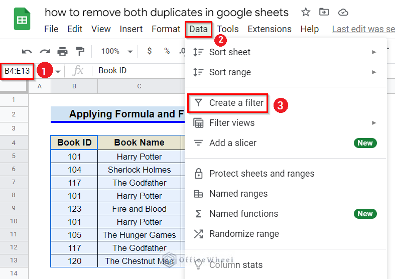Open the Help menu
The height and width of the screenshot is (279, 395).
pyautogui.click(x=310, y=29)
